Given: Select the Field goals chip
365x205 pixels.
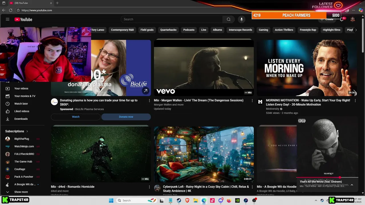Looking at the screenshot, I should (x=147, y=30).
